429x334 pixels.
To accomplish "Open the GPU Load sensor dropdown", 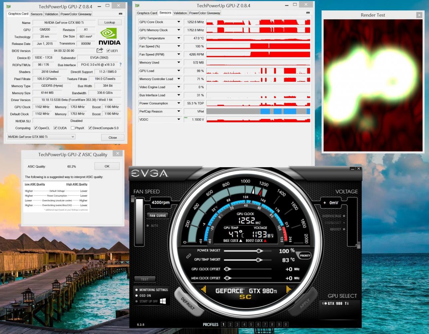I will click(x=179, y=71).
